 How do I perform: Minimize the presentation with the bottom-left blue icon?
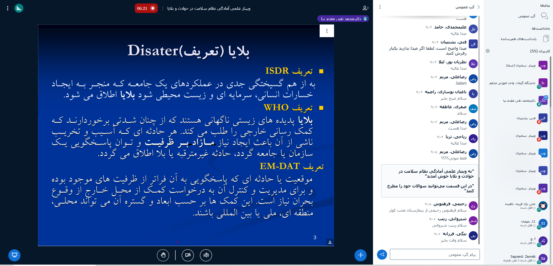click(x=14, y=255)
